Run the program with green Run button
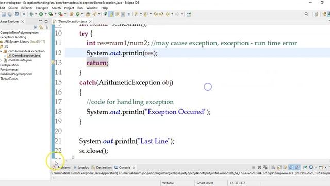The height and width of the screenshot is (186, 330). click(x=41, y=14)
